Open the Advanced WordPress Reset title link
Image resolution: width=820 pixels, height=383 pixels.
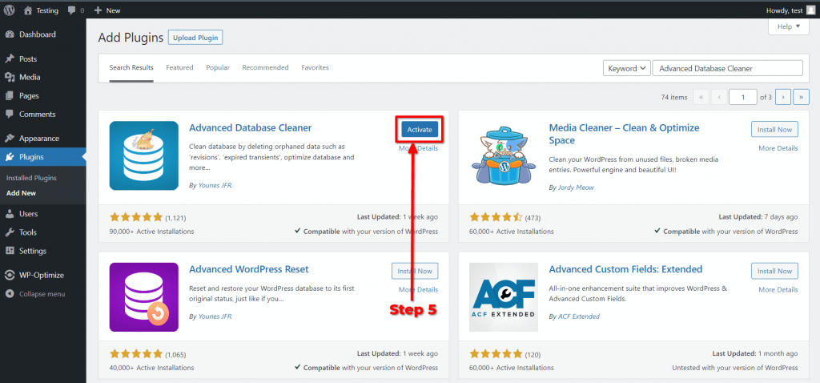click(x=248, y=269)
